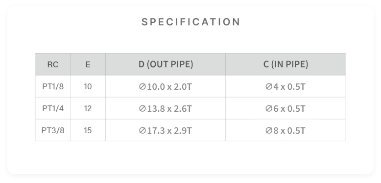Click the E value 10 cell

(x=88, y=86)
